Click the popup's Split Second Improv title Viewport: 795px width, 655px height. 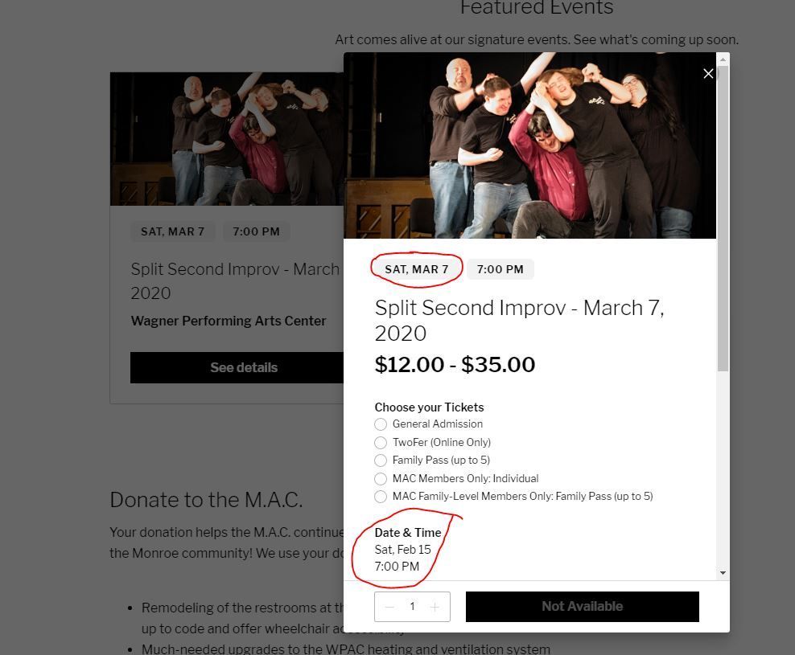(519, 320)
